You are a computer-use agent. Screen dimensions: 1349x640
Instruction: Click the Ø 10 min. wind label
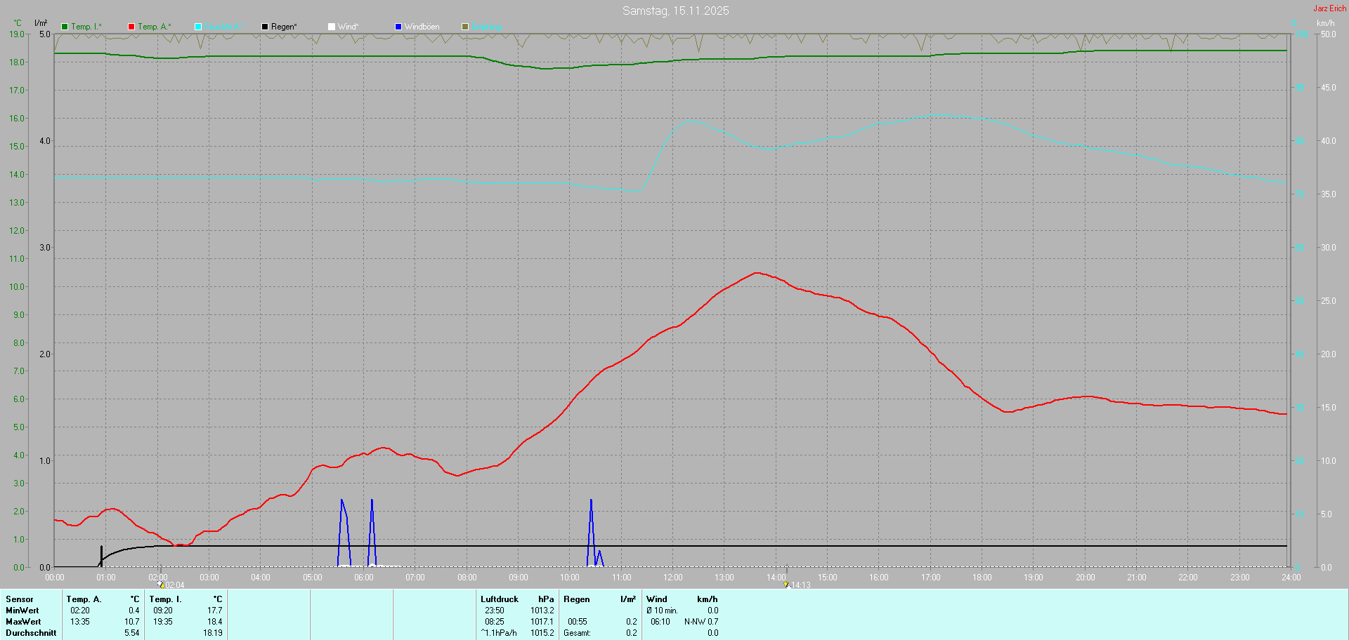click(662, 611)
